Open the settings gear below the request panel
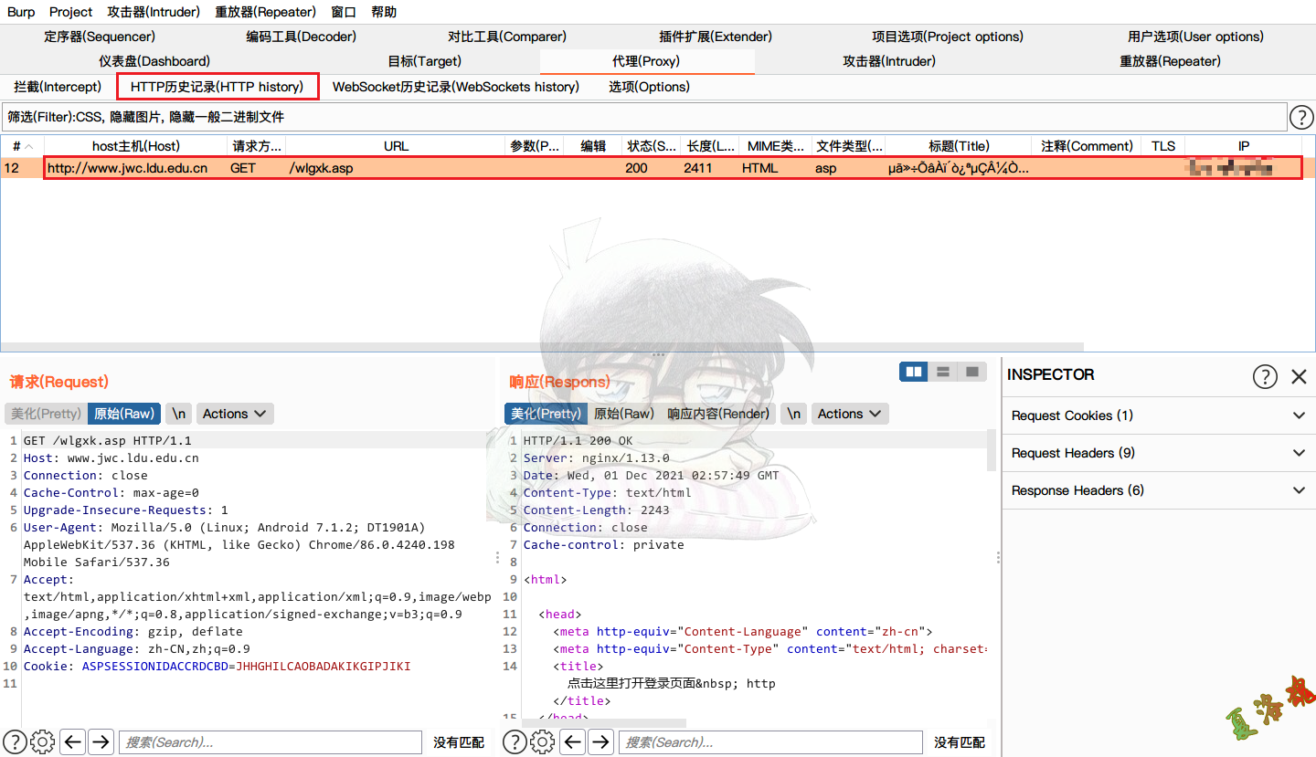 42,741
